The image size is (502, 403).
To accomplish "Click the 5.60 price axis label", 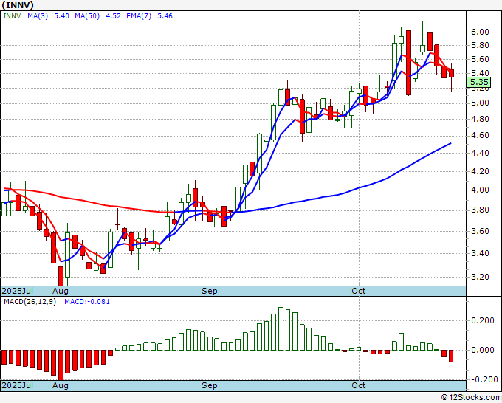I will coord(480,60).
